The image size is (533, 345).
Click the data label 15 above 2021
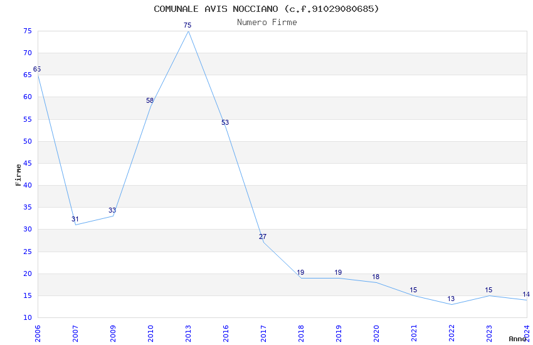(x=413, y=290)
